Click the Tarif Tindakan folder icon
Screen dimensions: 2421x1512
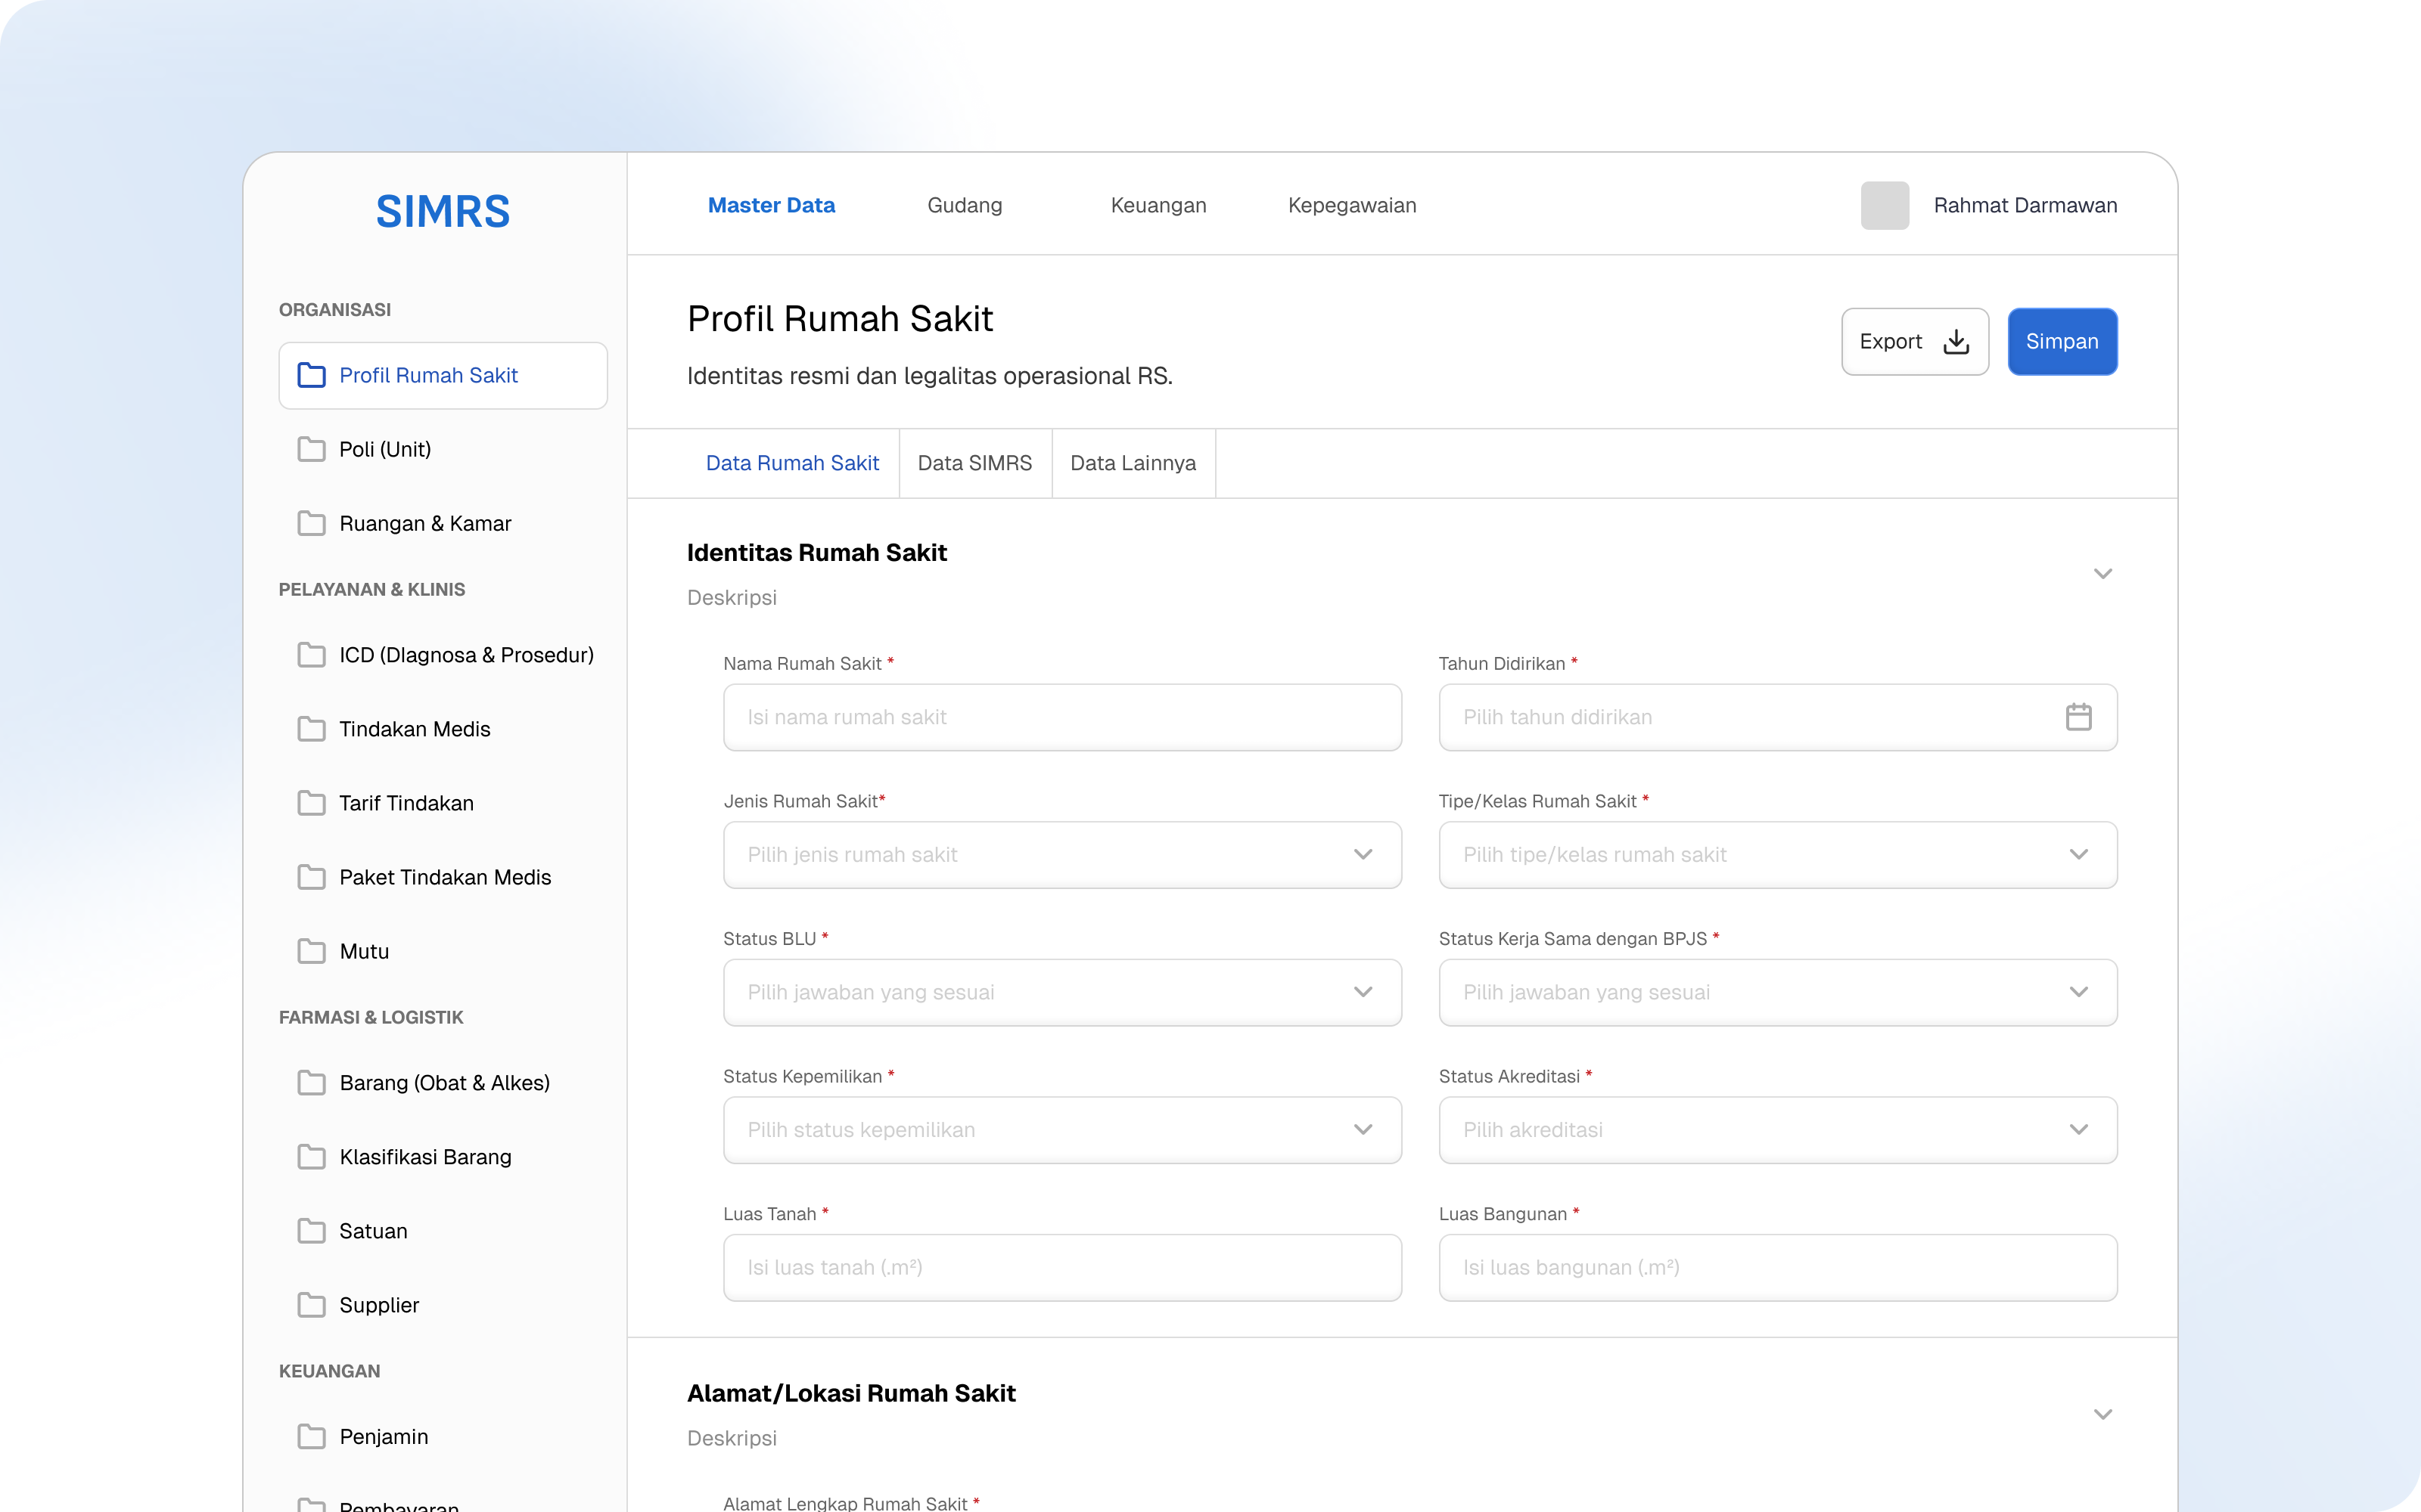pyautogui.click(x=311, y=803)
